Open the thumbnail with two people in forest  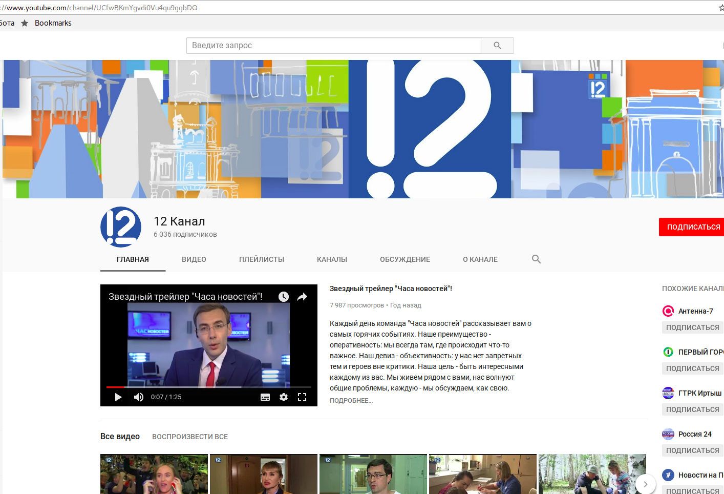[x=592, y=474]
